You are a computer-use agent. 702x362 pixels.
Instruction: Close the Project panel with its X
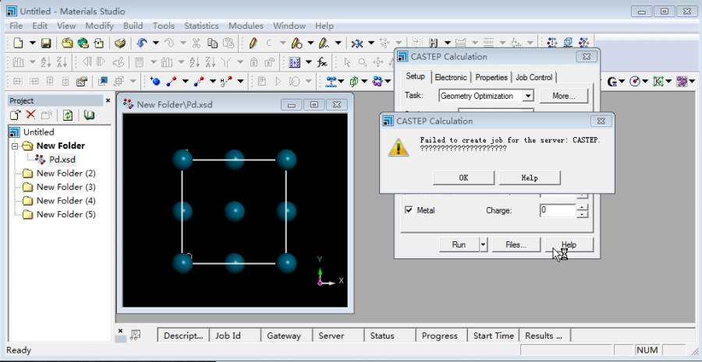click(108, 101)
